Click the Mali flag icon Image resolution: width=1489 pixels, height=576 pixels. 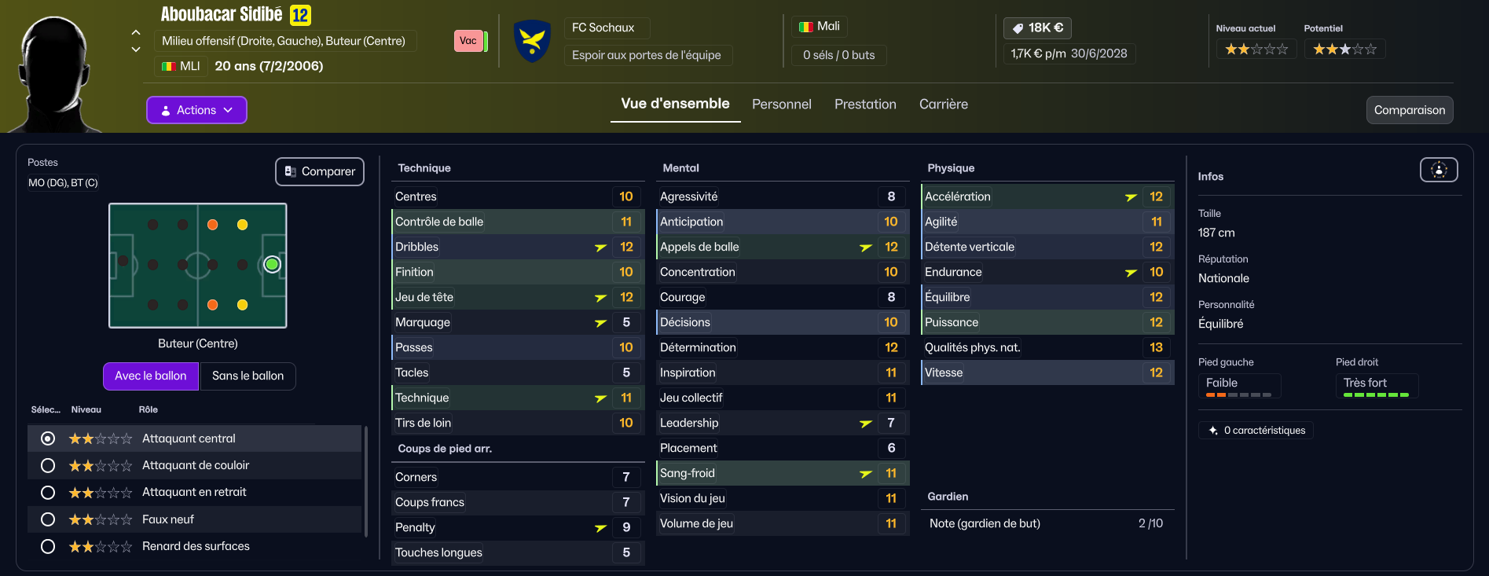coord(805,27)
